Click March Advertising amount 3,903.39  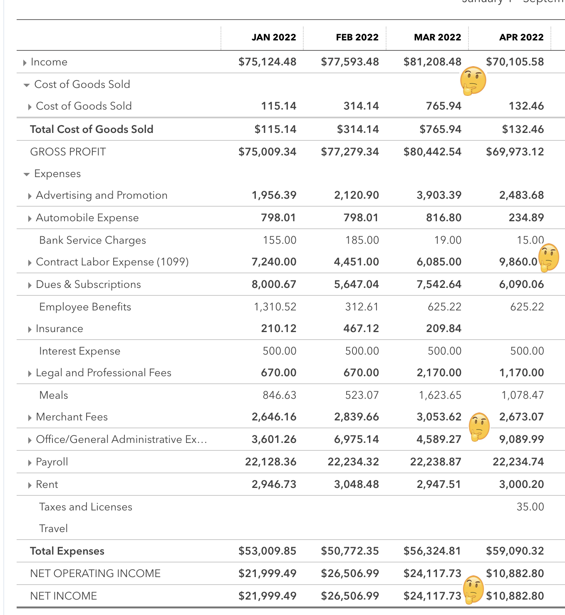pyautogui.click(x=439, y=195)
